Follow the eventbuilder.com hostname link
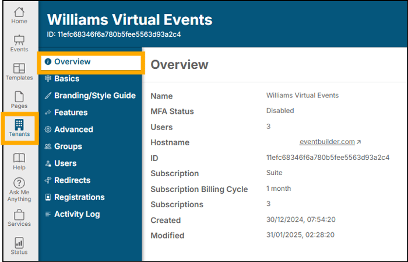 327,142
